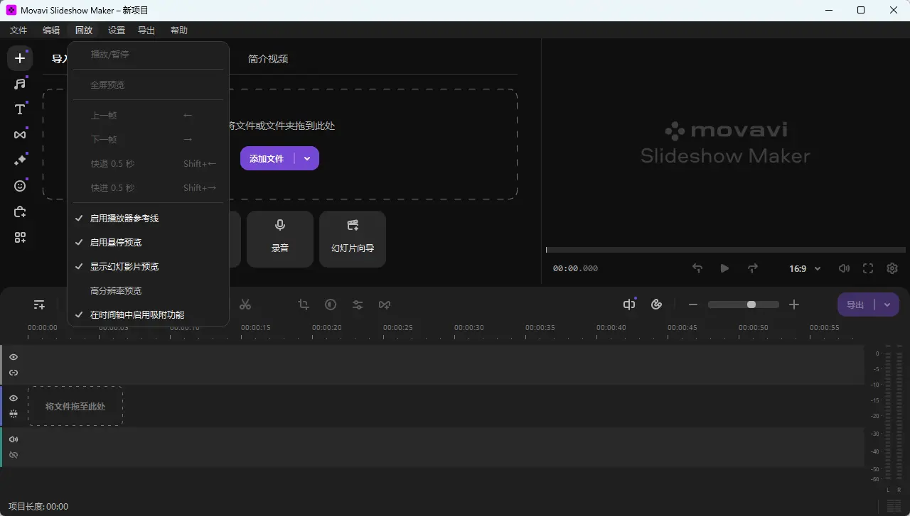Uncheck 显示幻灯影片预览 option
Screen dimensions: 910x516
[148, 267]
